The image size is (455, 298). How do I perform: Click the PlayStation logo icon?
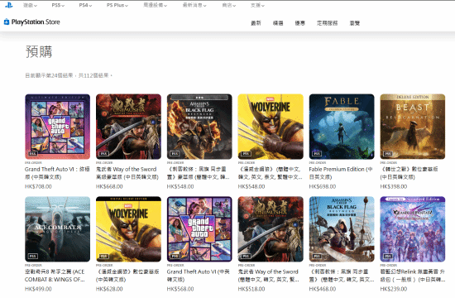pos(9,5)
